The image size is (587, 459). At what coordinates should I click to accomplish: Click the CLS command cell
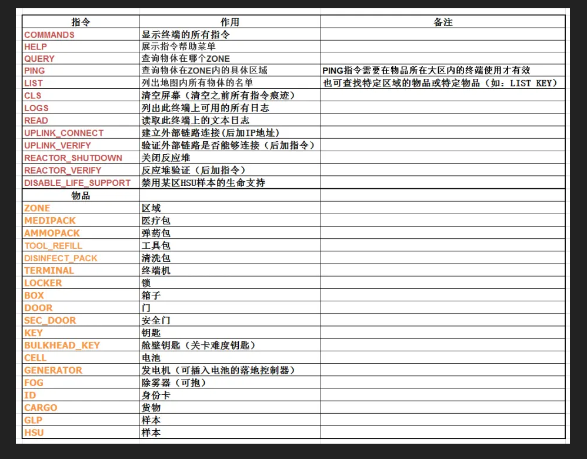(81, 95)
